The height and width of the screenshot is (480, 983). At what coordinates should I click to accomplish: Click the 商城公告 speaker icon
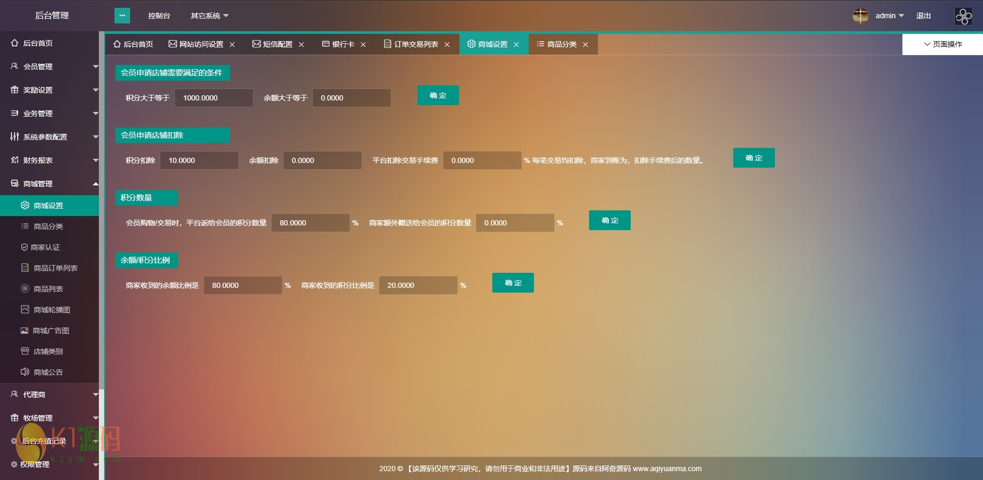(x=25, y=372)
